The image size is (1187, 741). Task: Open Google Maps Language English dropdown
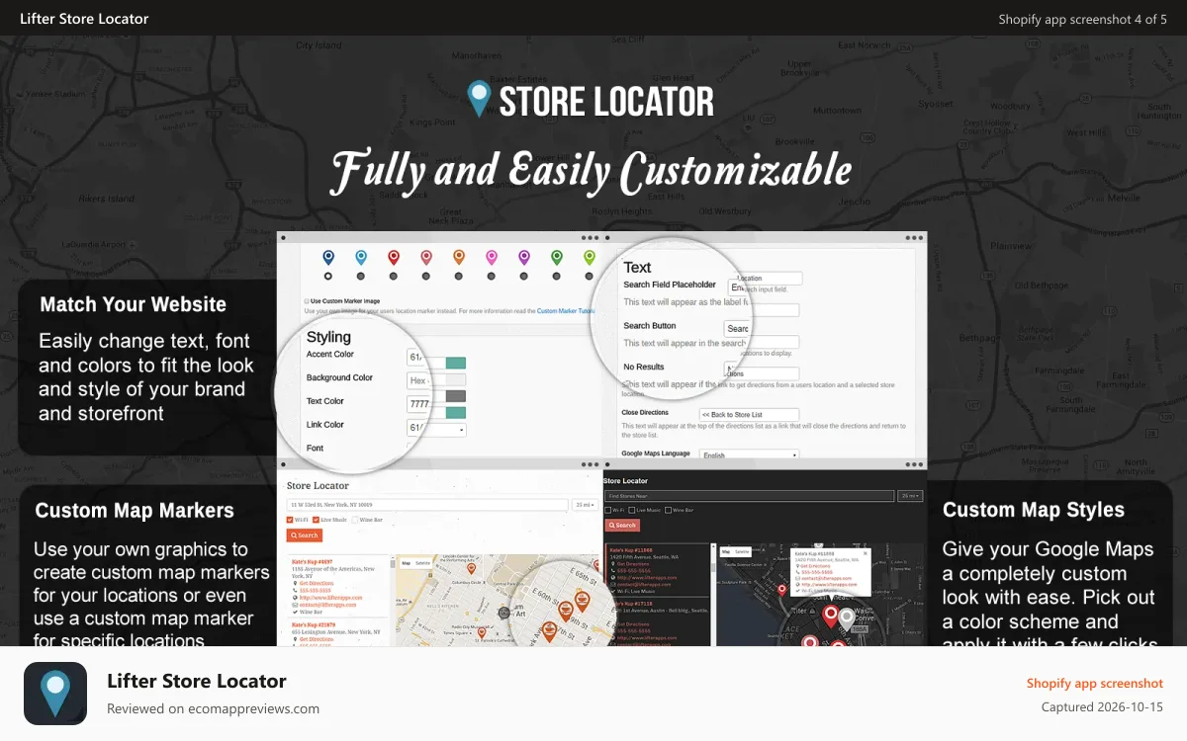coord(749,454)
